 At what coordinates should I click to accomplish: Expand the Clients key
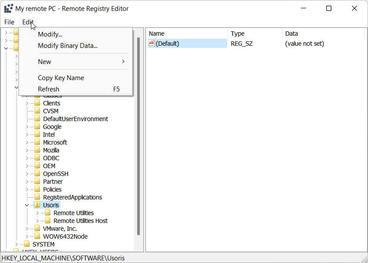(x=27, y=103)
